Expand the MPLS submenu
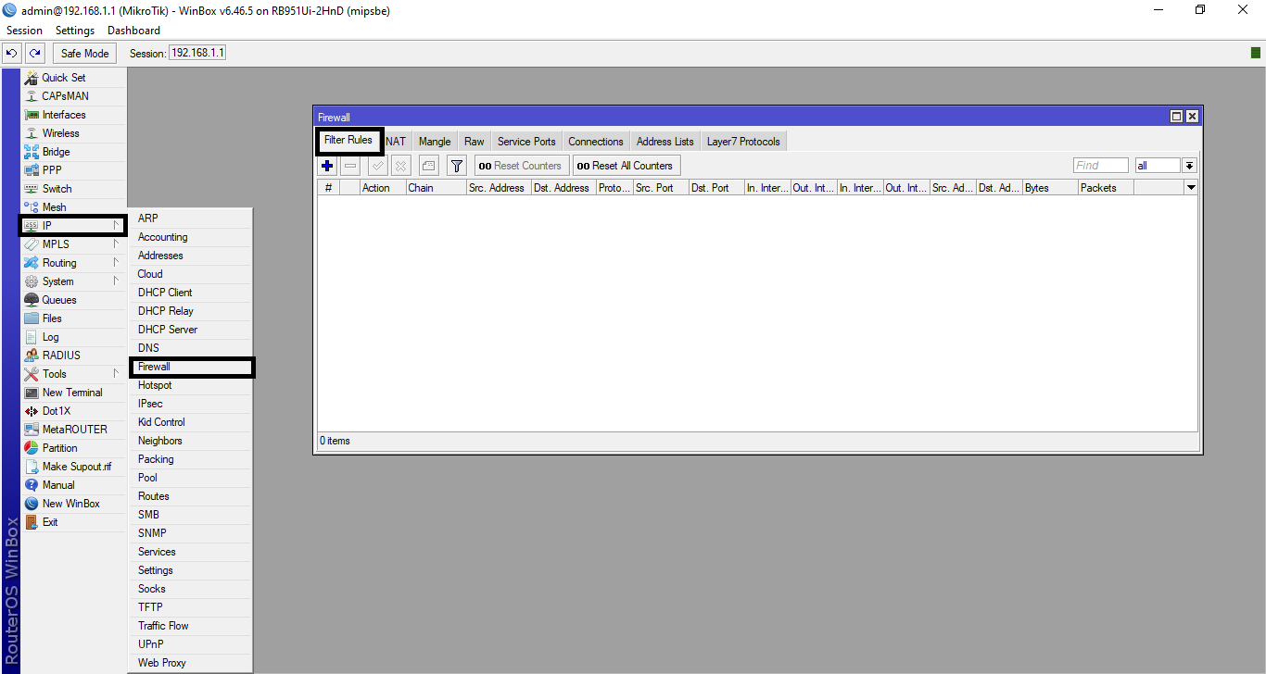Screen dimensions: 1266x674 (117, 244)
